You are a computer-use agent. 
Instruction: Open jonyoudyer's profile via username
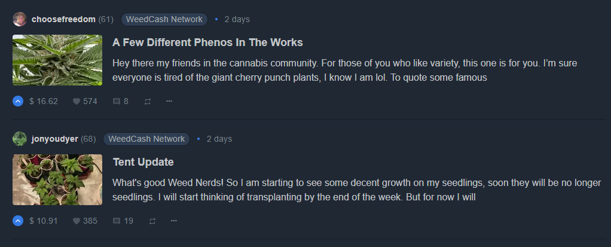[x=54, y=139]
